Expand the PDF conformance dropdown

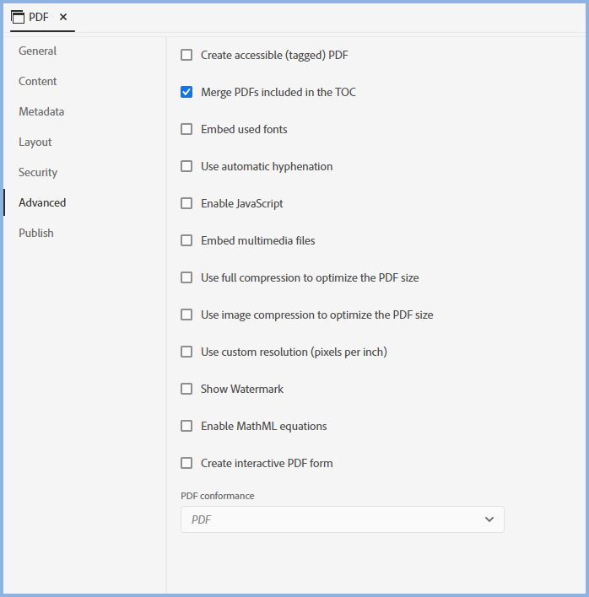coord(342,519)
